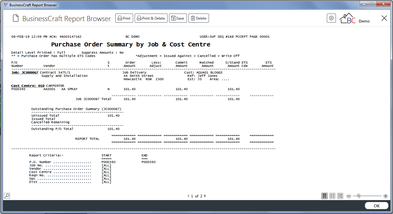Click "Issued Total" line
The height and width of the screenshot is (214, 393).
pos(43,119)
